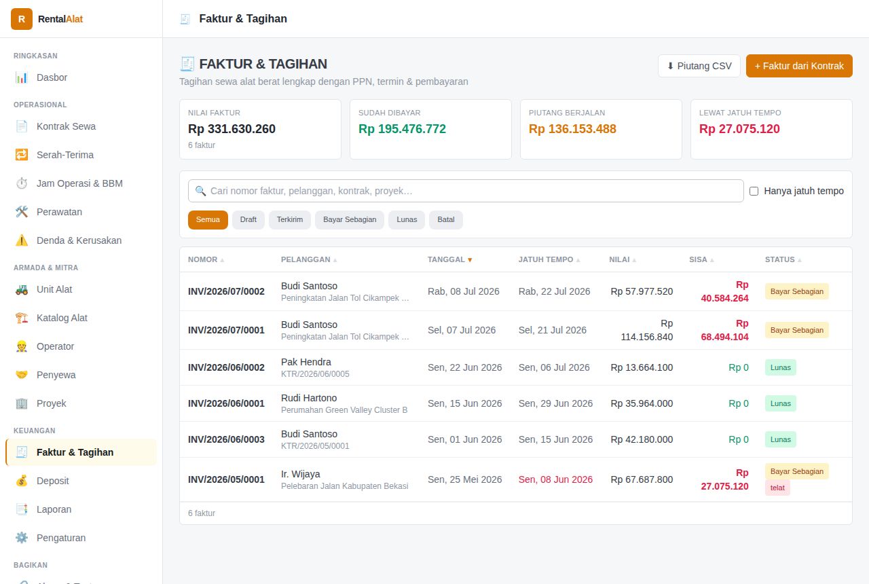Go to the Kontrak Sewa page

[x=81, y=126]
